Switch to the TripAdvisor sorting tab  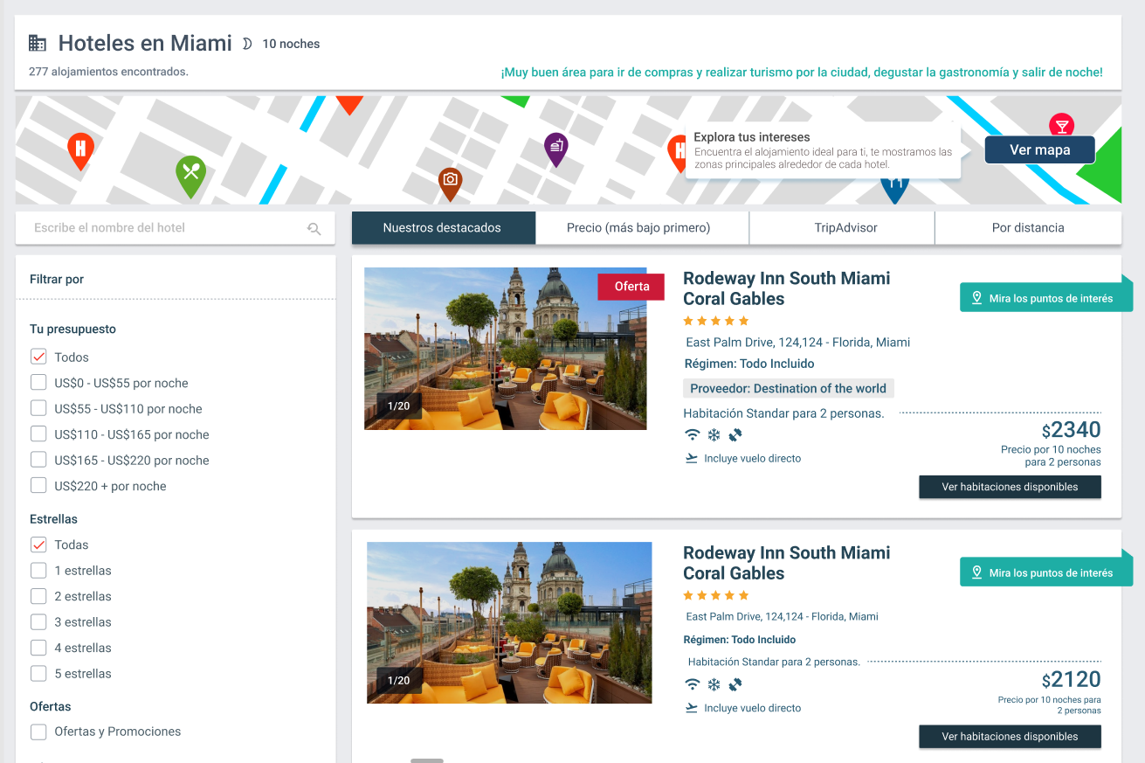[845, 228]
